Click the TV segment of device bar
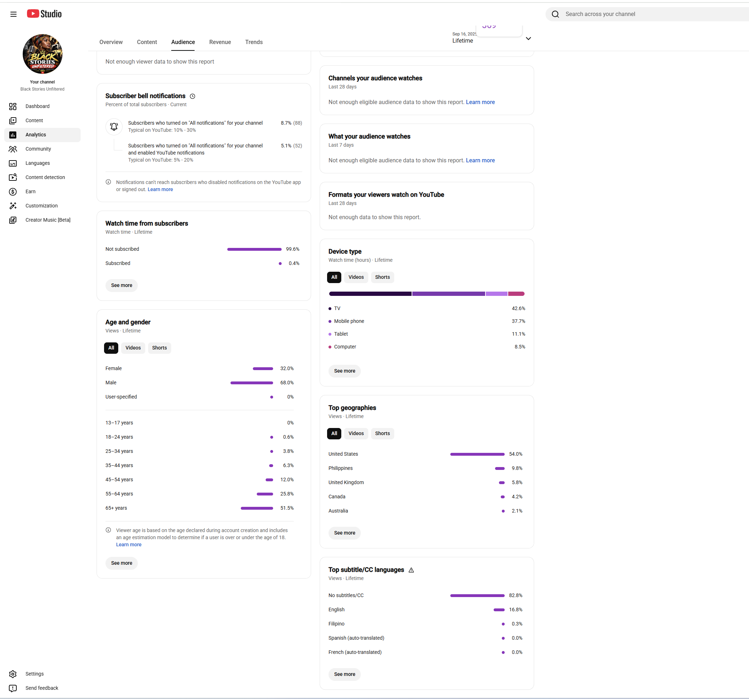The height and width of the screenshot is (699, 749). point(370,293)
